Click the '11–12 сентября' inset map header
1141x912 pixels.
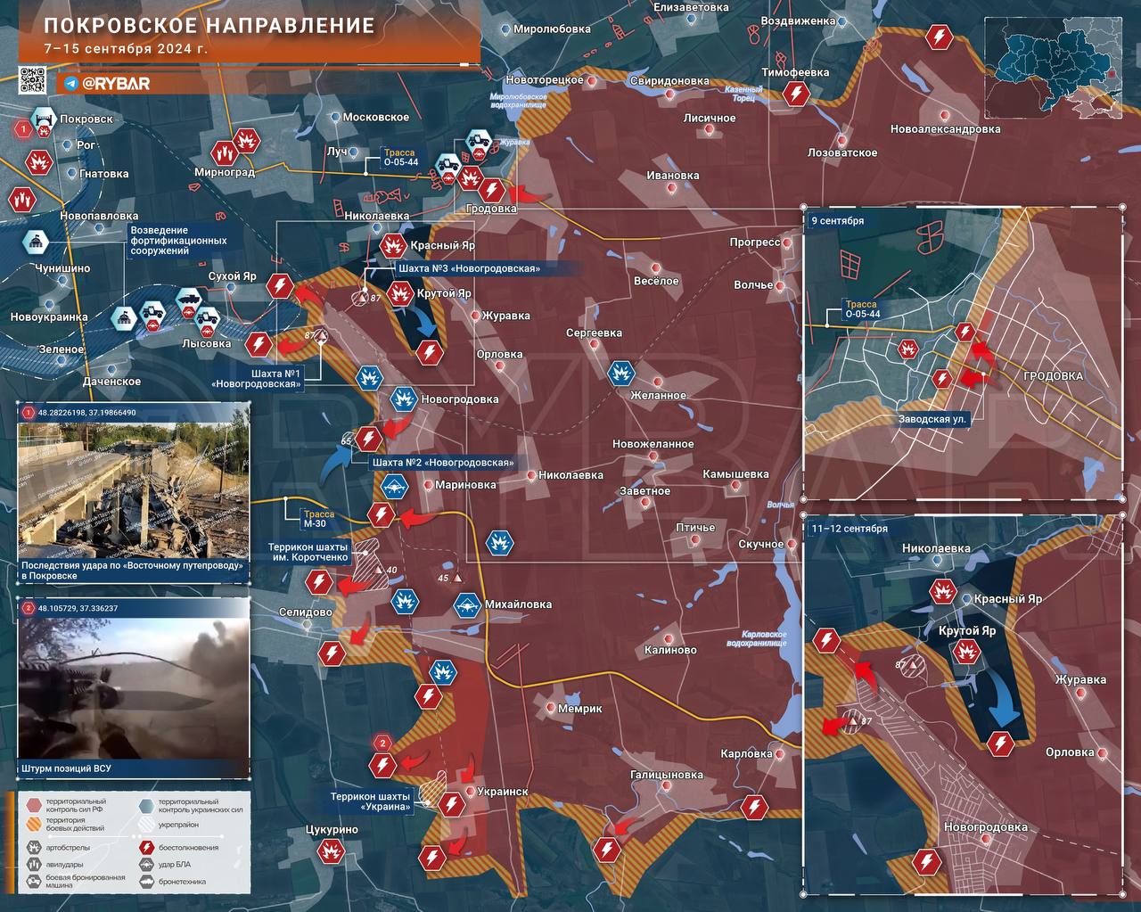pyautogui.click(x=849, y=529)
